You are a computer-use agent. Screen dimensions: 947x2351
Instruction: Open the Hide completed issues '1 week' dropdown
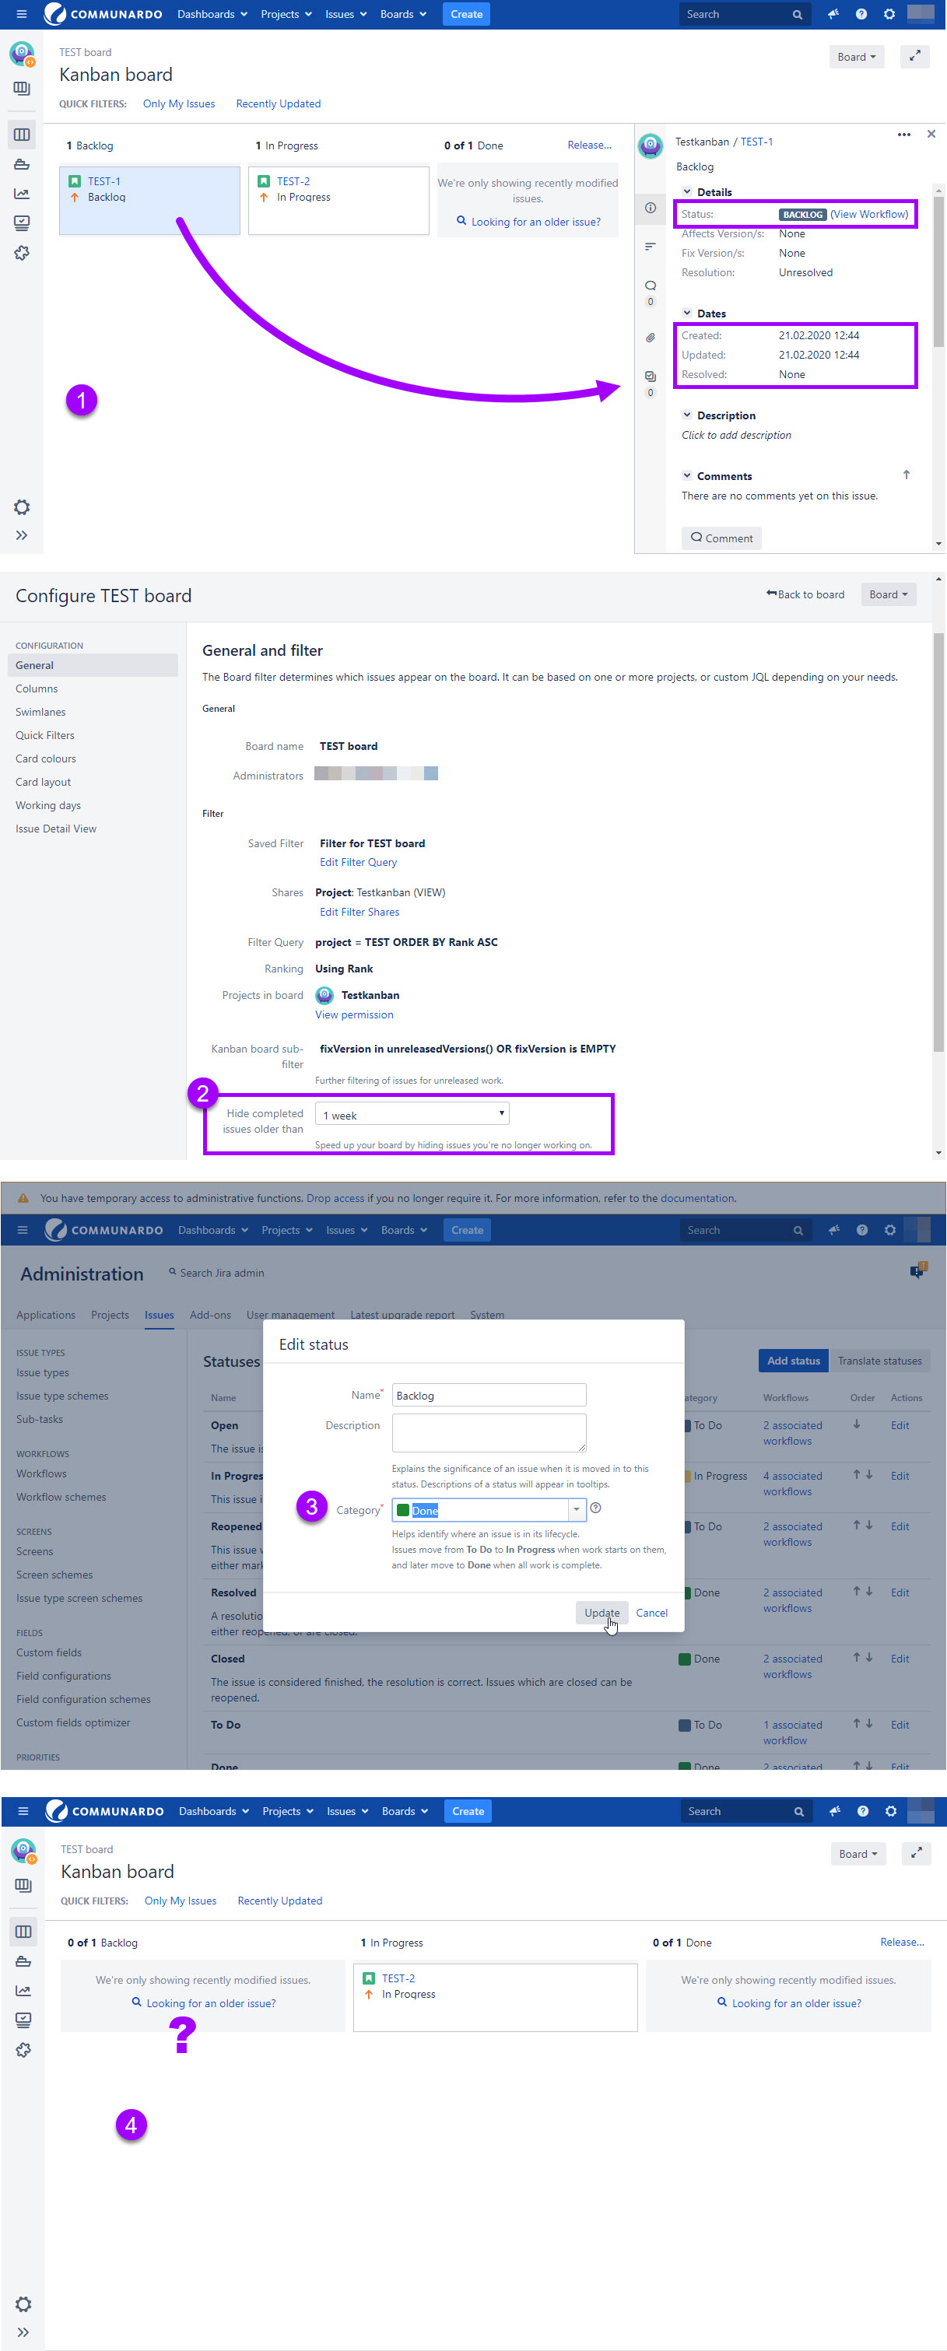tap(412, 1114)
